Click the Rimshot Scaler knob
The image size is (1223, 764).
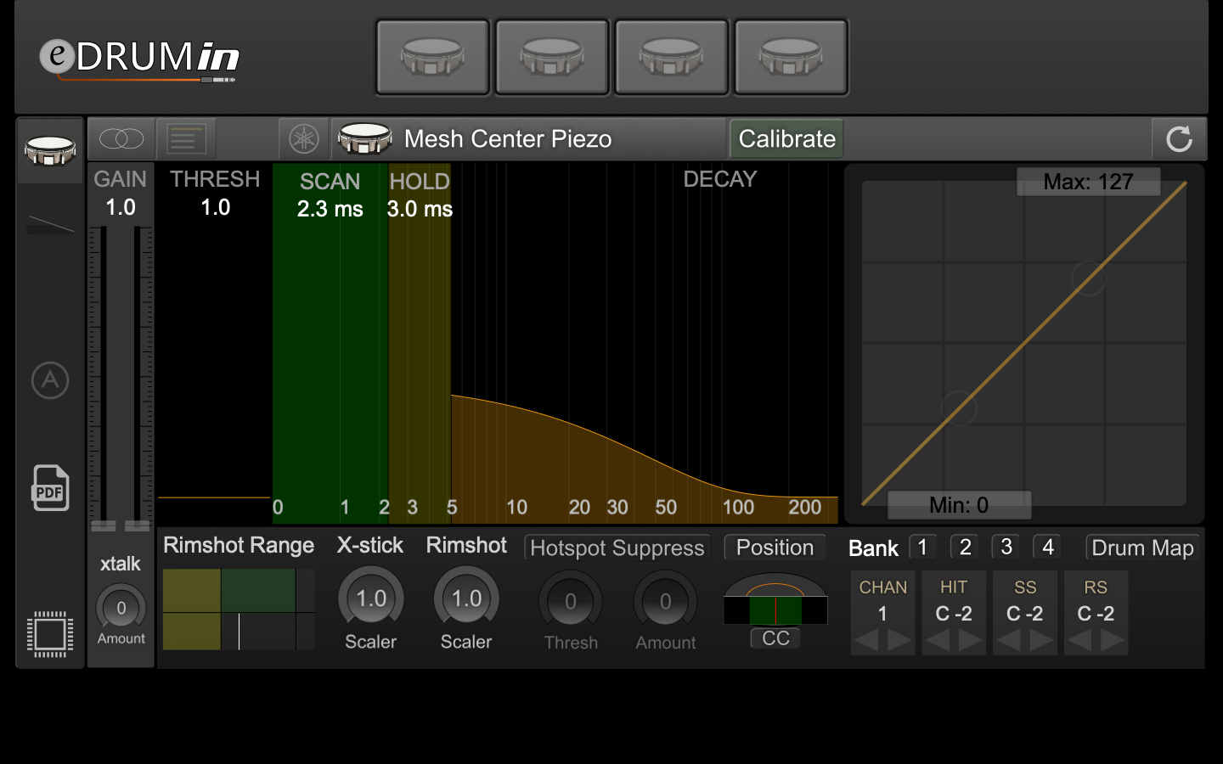(x=466, y=599)
